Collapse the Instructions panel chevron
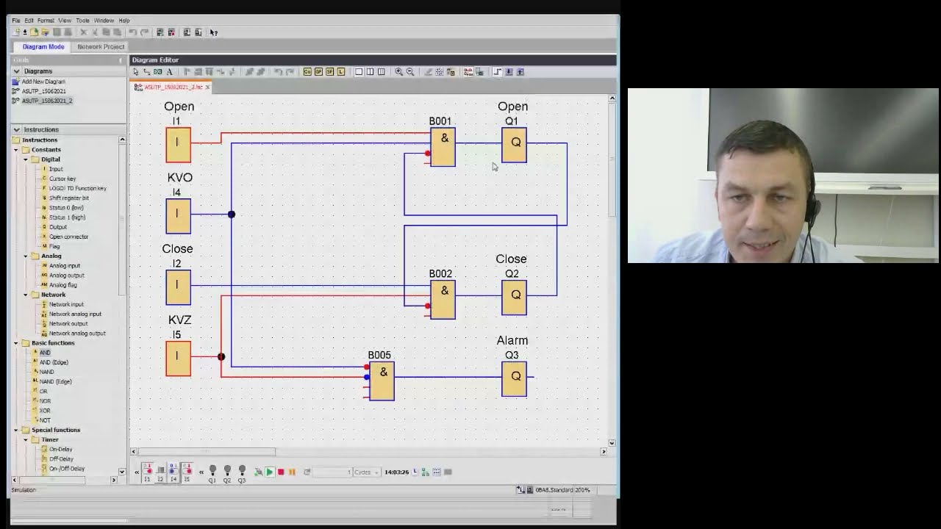 pos(16,129)
